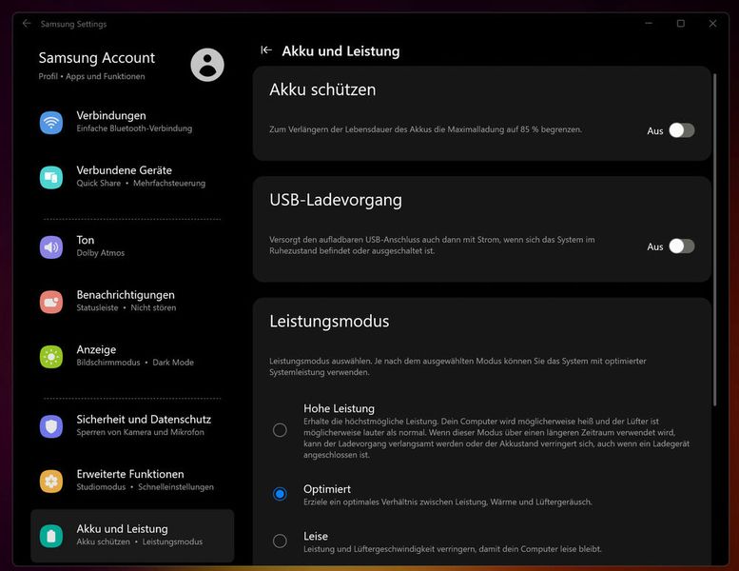Turn on the USB-Ladevorgang toggle
Screen dimensions: 739x571
[x=682, y=246]
